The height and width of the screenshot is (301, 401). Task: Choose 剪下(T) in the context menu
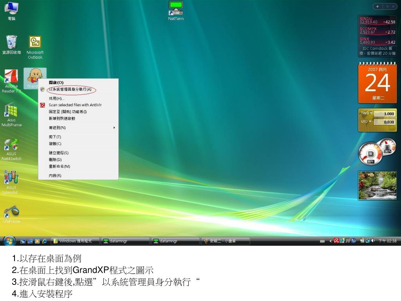[x=78, y=137]
